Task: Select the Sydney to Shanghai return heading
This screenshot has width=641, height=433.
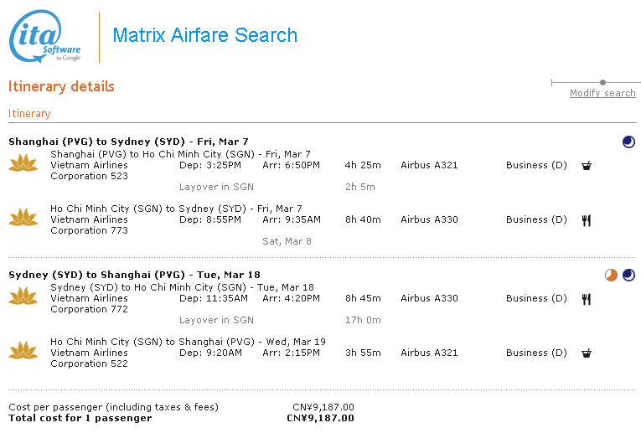Action: click(135, 275)
